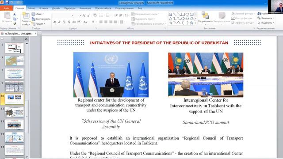This screenshot has width=283, height=159.
Task: Switch to the Показ слайдов tab
Action: [x=103, y=8]
